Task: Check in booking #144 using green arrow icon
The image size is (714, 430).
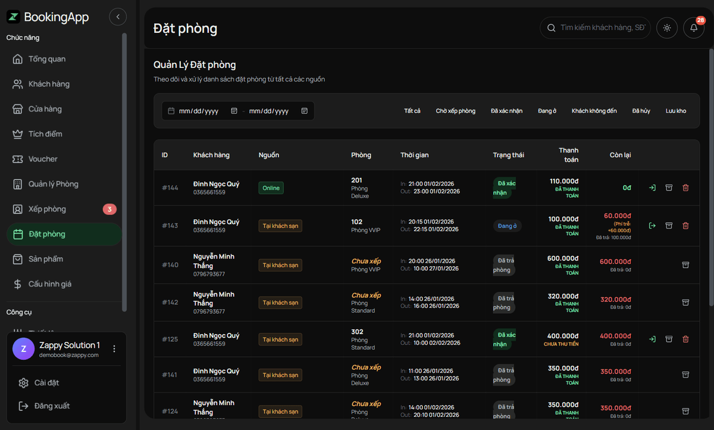Action: pos(652,187)
